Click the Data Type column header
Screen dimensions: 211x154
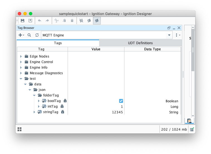point(153,49)
